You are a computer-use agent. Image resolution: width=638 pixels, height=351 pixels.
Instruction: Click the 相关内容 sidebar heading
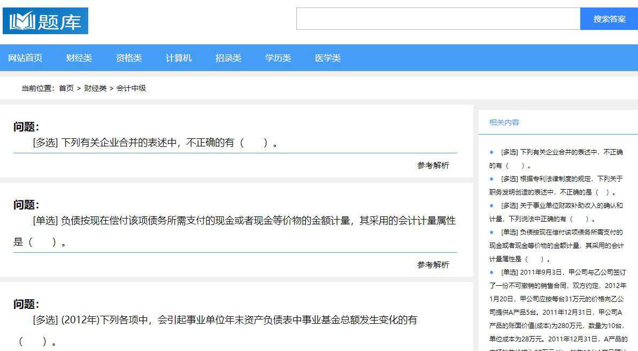504,122
